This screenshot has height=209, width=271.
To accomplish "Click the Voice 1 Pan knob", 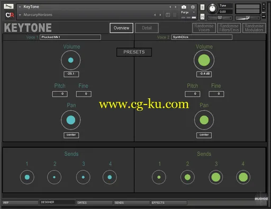I will point(71,120).
